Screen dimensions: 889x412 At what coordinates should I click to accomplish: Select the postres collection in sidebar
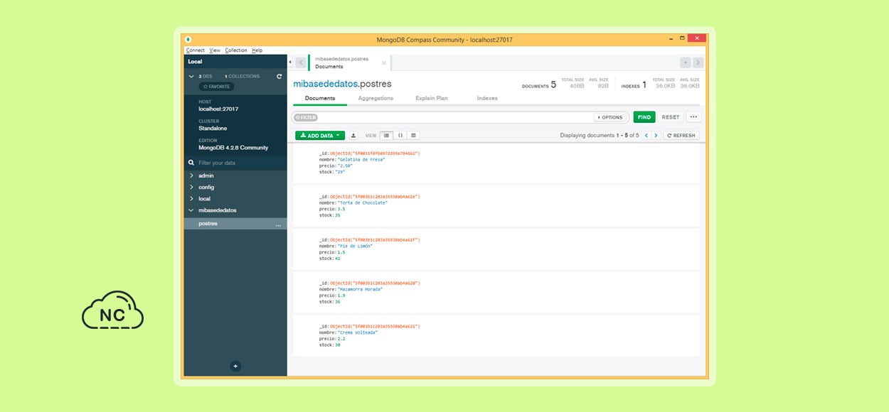click(x=235, y=224)
